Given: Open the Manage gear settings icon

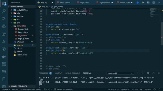Looking at the screenshot, I should pos(4,86).
